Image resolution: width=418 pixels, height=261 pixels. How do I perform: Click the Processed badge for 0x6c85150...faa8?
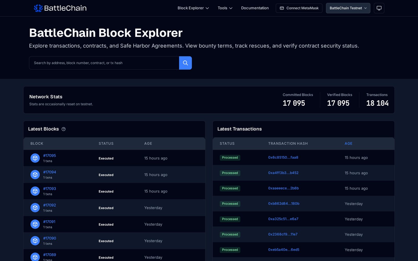point(230,158)
